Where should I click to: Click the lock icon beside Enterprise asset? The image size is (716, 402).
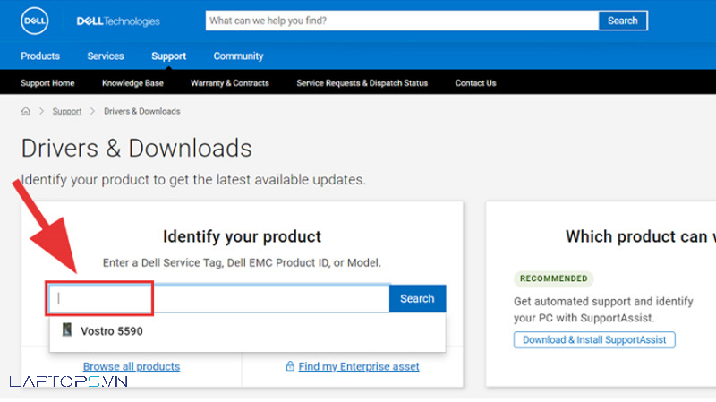(x=290, y=366)
